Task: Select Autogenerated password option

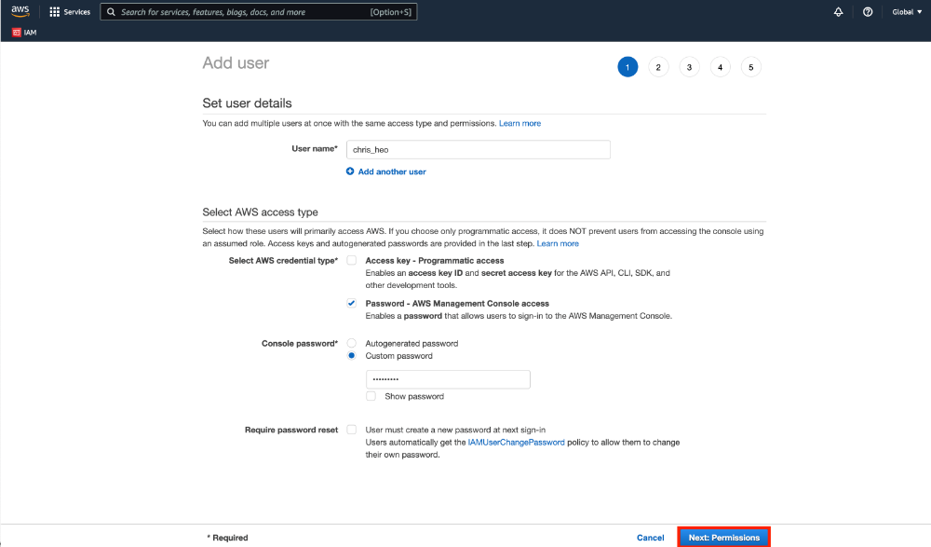Action: pyautogui.click(x=352, y=343)
